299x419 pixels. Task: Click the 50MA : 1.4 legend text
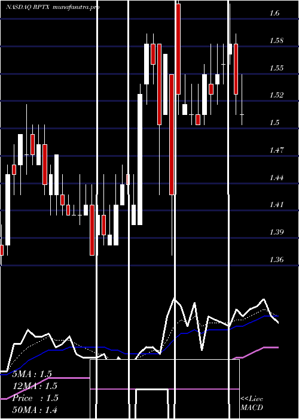[35, 410]
